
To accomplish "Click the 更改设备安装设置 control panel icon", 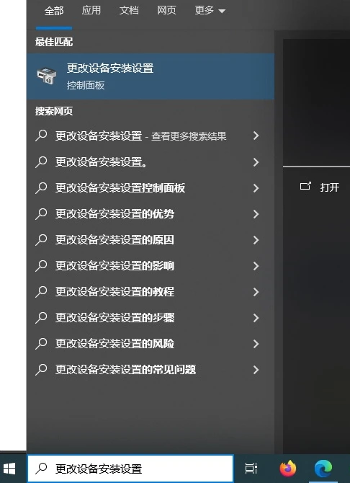I will [x=47, y=76].
